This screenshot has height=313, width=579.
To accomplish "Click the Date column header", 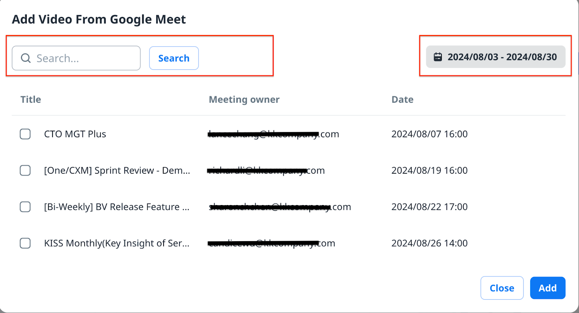I will coord(402,100).
